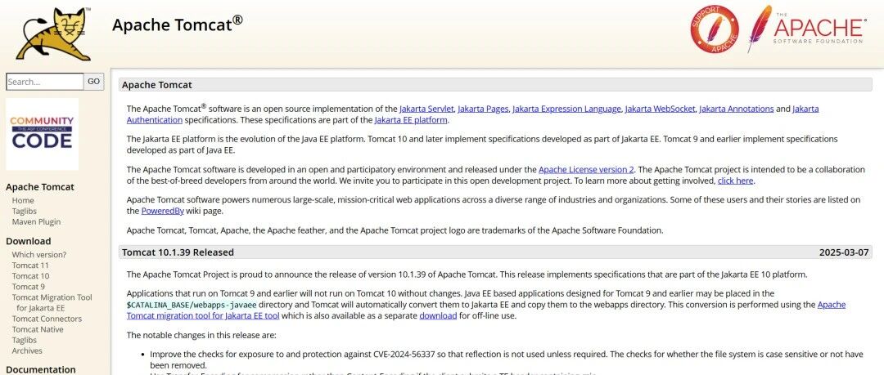Open the Maven Plugin sidebar link
This screenshot has width=884, height=375.
coord(36,222)
